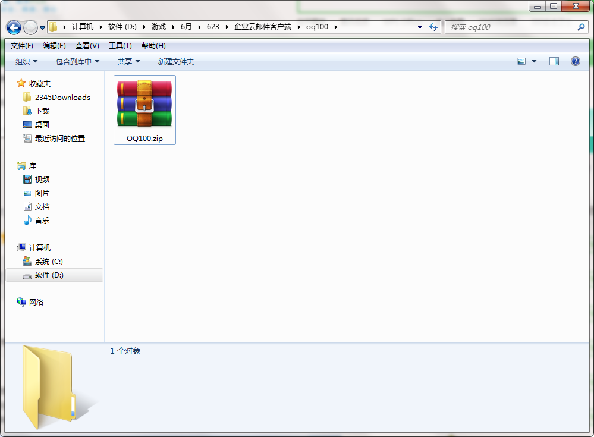This screenshot has height=437, width=594.
Task: Expand subfolder arrow after oq100
Action: click(335, 27)
